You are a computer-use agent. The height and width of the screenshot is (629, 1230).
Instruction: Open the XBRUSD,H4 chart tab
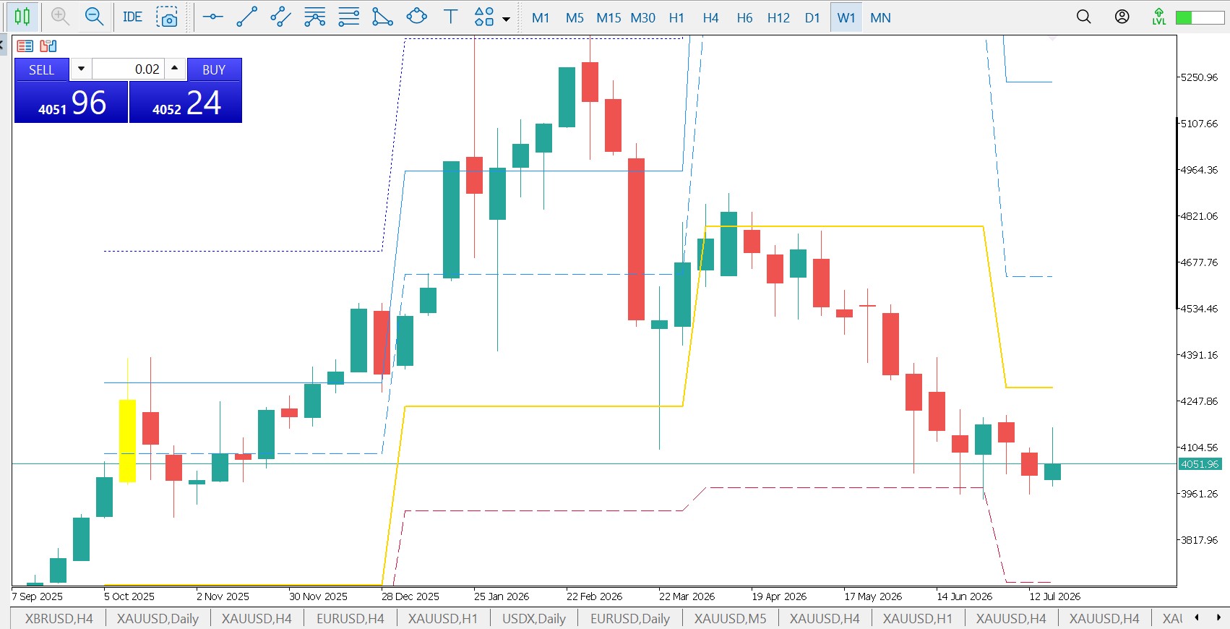[59, 619]
